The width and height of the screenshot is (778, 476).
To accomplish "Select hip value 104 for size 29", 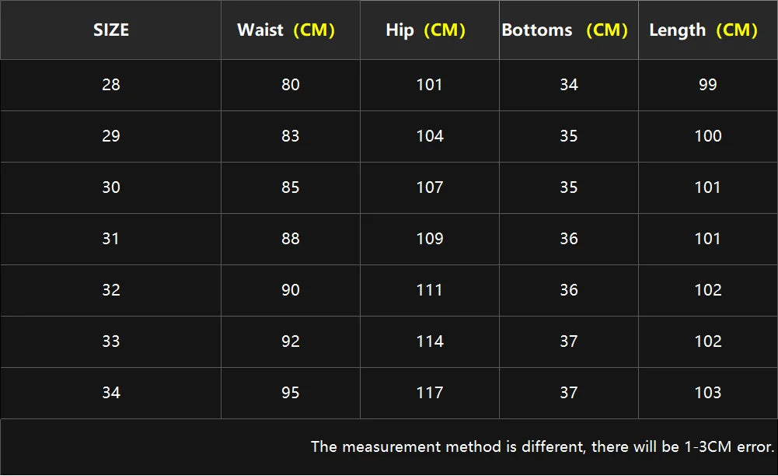I will [x=430, y=135].
